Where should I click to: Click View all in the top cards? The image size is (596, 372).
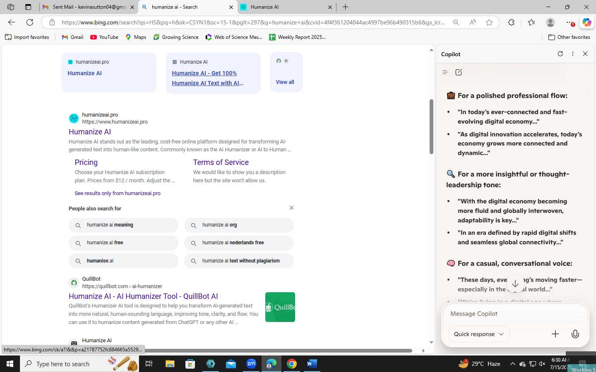pyautogui.click(x=285, y=82)
